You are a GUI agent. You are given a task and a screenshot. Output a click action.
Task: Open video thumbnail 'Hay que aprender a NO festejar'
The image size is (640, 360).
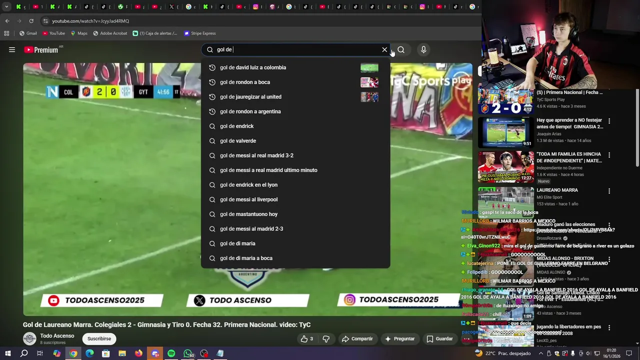click(505, 132)
